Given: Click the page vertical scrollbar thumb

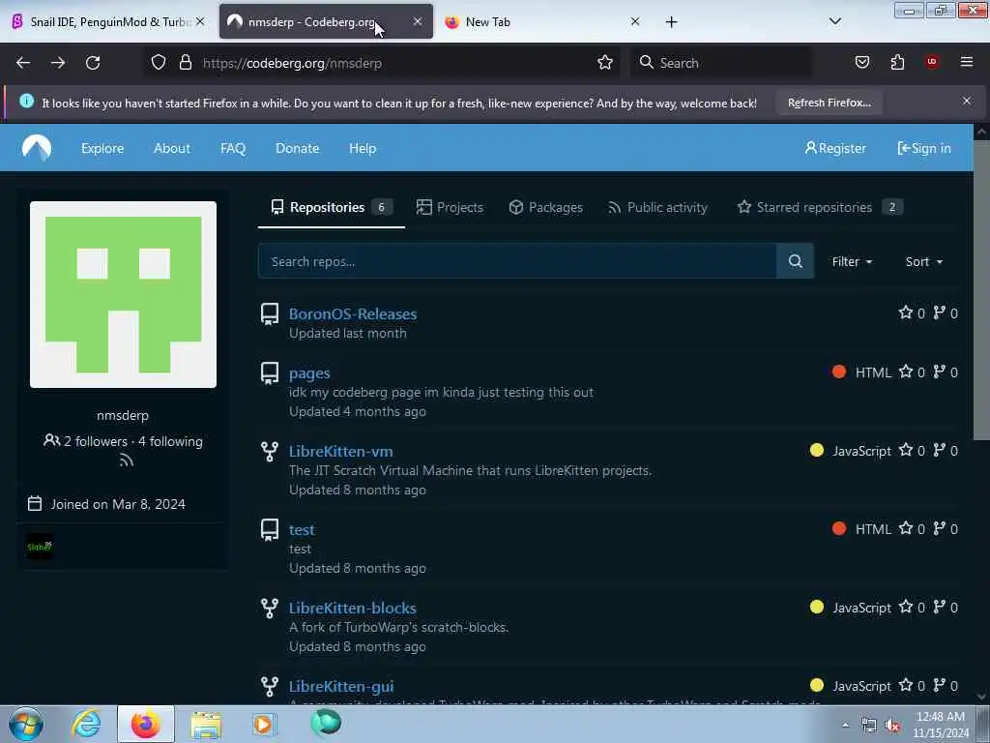Looking at the screenshot, I should [x=981, y=290].
